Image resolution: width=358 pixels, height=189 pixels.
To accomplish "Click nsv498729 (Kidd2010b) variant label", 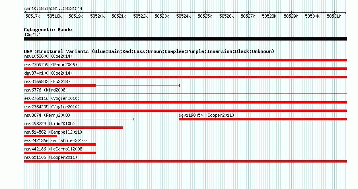I will click(49, 124).
